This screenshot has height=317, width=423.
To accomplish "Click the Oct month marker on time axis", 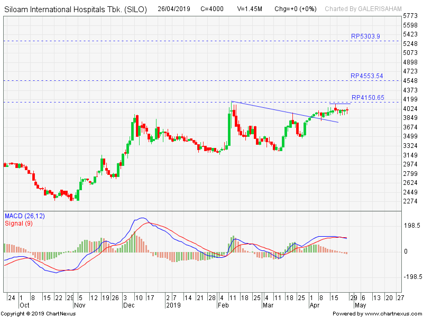I will pos(24,305).
